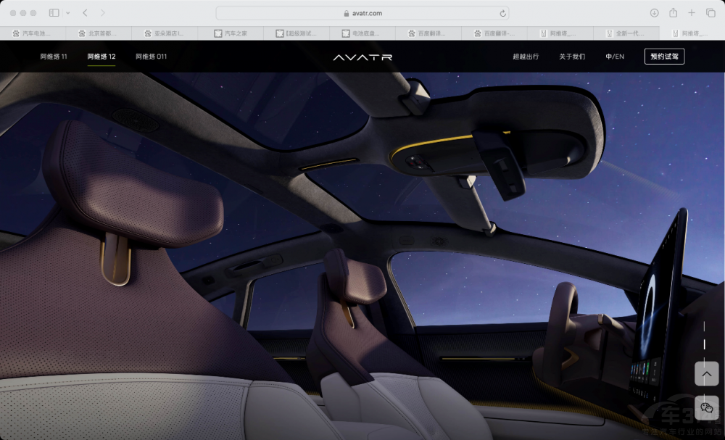Toggle the Safari sidebar
The image size is (725, 440).
pos(54,13)
